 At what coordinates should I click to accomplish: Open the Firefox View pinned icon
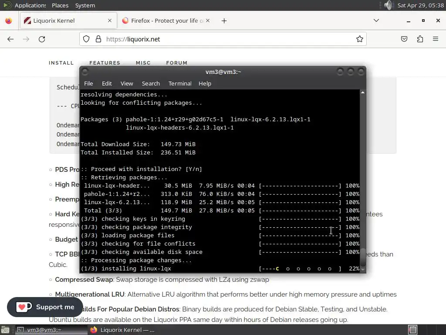9,21
